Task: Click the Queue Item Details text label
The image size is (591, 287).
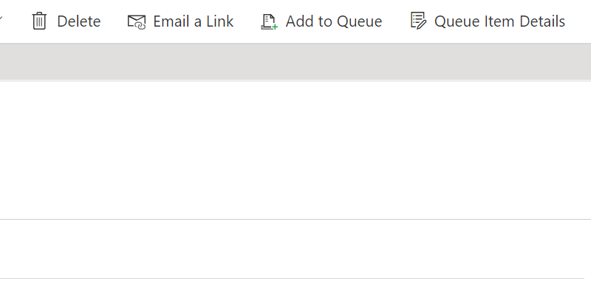Action: pos(500,21)
